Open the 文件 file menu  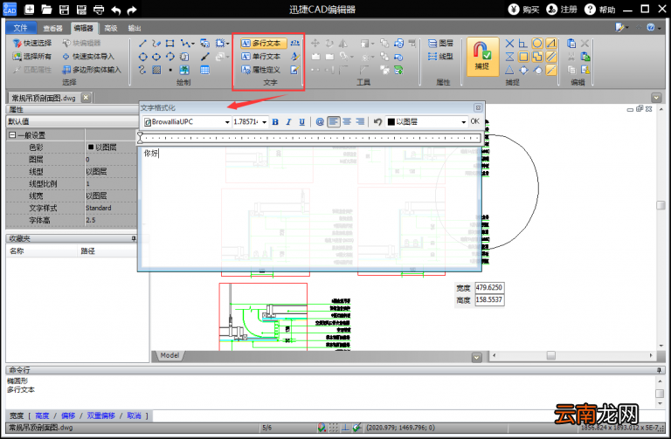(x=21, y=28)
